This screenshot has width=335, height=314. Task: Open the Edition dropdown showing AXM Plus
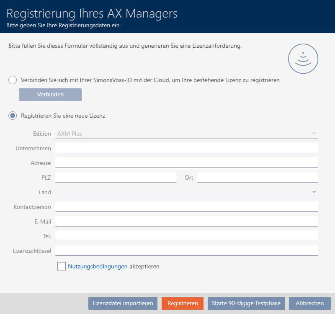[x=186, y=134]
